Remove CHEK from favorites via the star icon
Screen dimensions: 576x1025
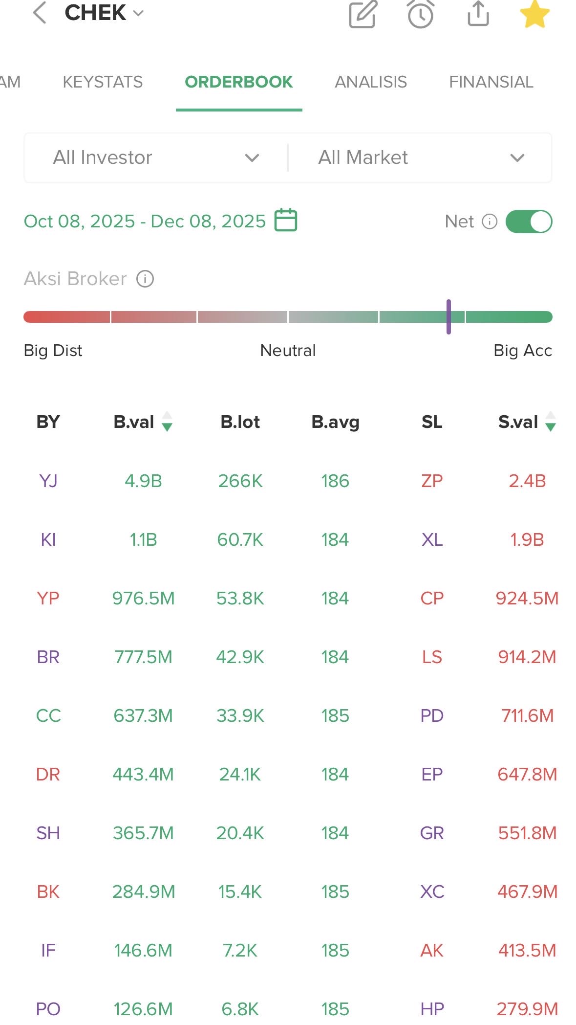click(534, 14)
